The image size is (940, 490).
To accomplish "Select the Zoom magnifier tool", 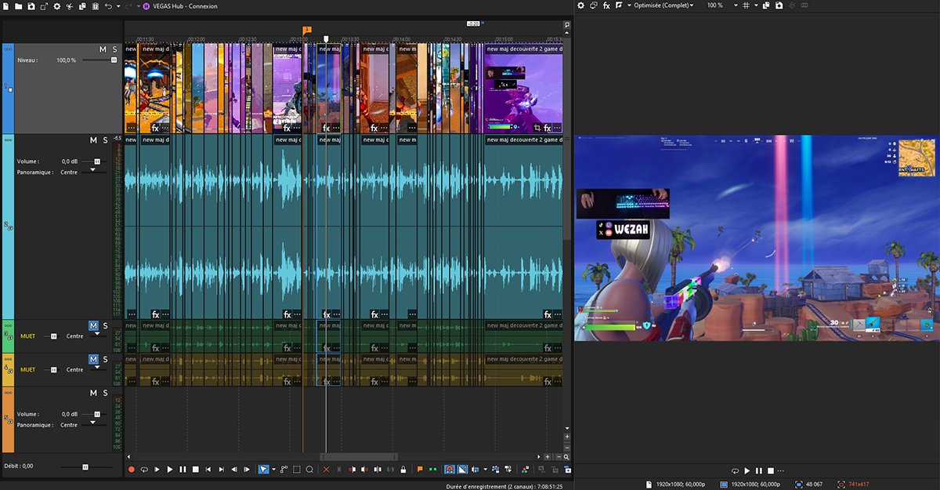I will tap(309, 470).
